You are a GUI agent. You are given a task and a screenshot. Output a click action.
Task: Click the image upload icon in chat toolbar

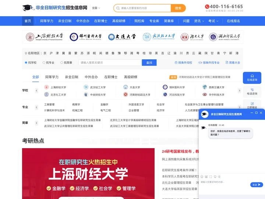(206, 177)
